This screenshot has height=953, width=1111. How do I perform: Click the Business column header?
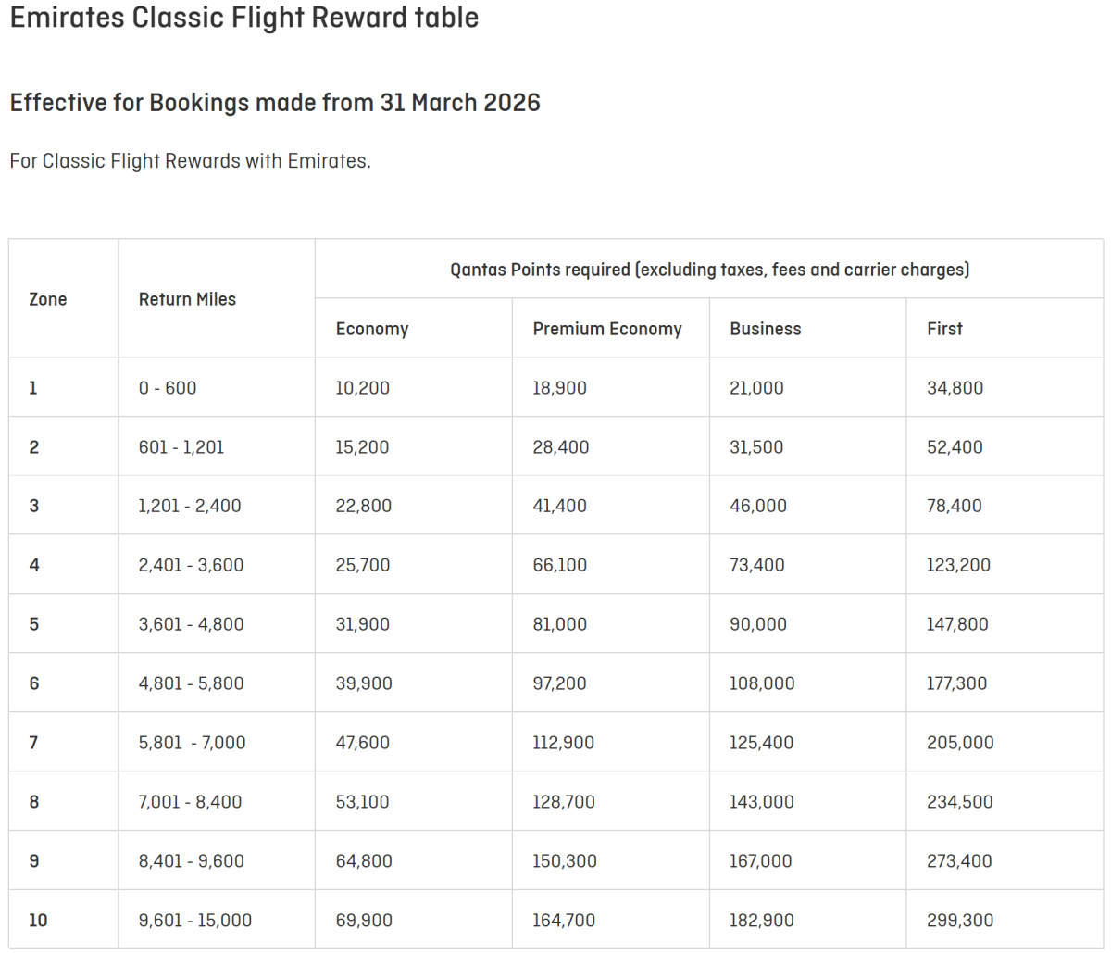click(766, 329)
